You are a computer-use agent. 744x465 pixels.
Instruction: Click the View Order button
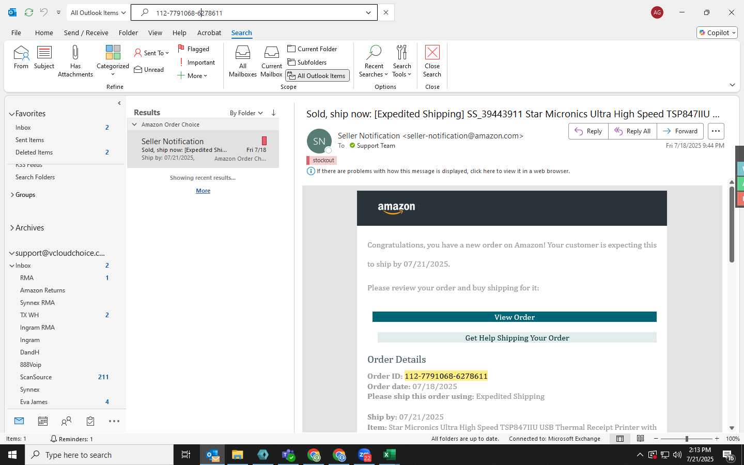(514, 317)
